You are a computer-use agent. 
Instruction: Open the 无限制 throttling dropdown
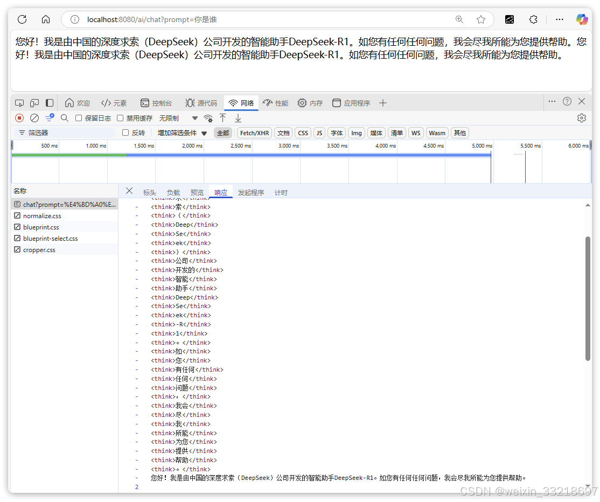(178, 118)
